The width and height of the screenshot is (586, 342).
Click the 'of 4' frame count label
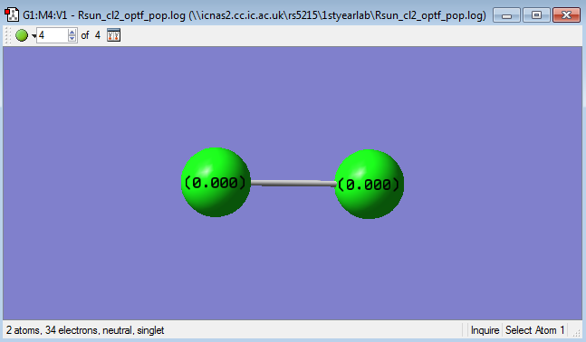[91, 35]
